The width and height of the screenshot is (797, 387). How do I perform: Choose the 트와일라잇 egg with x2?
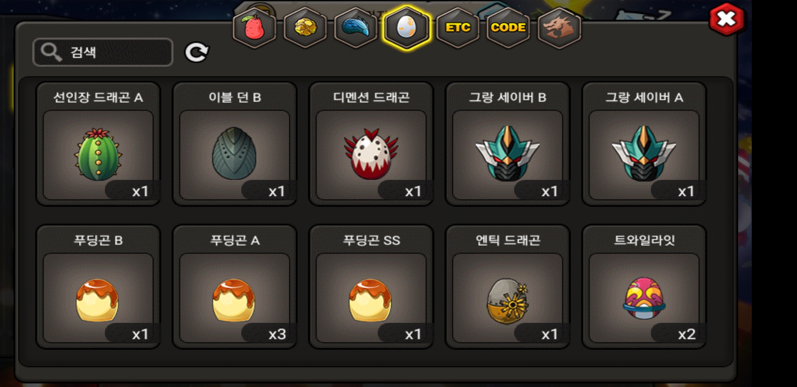[644, 287]
